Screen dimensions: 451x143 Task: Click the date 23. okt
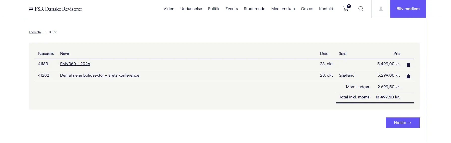tap(326, 64)
